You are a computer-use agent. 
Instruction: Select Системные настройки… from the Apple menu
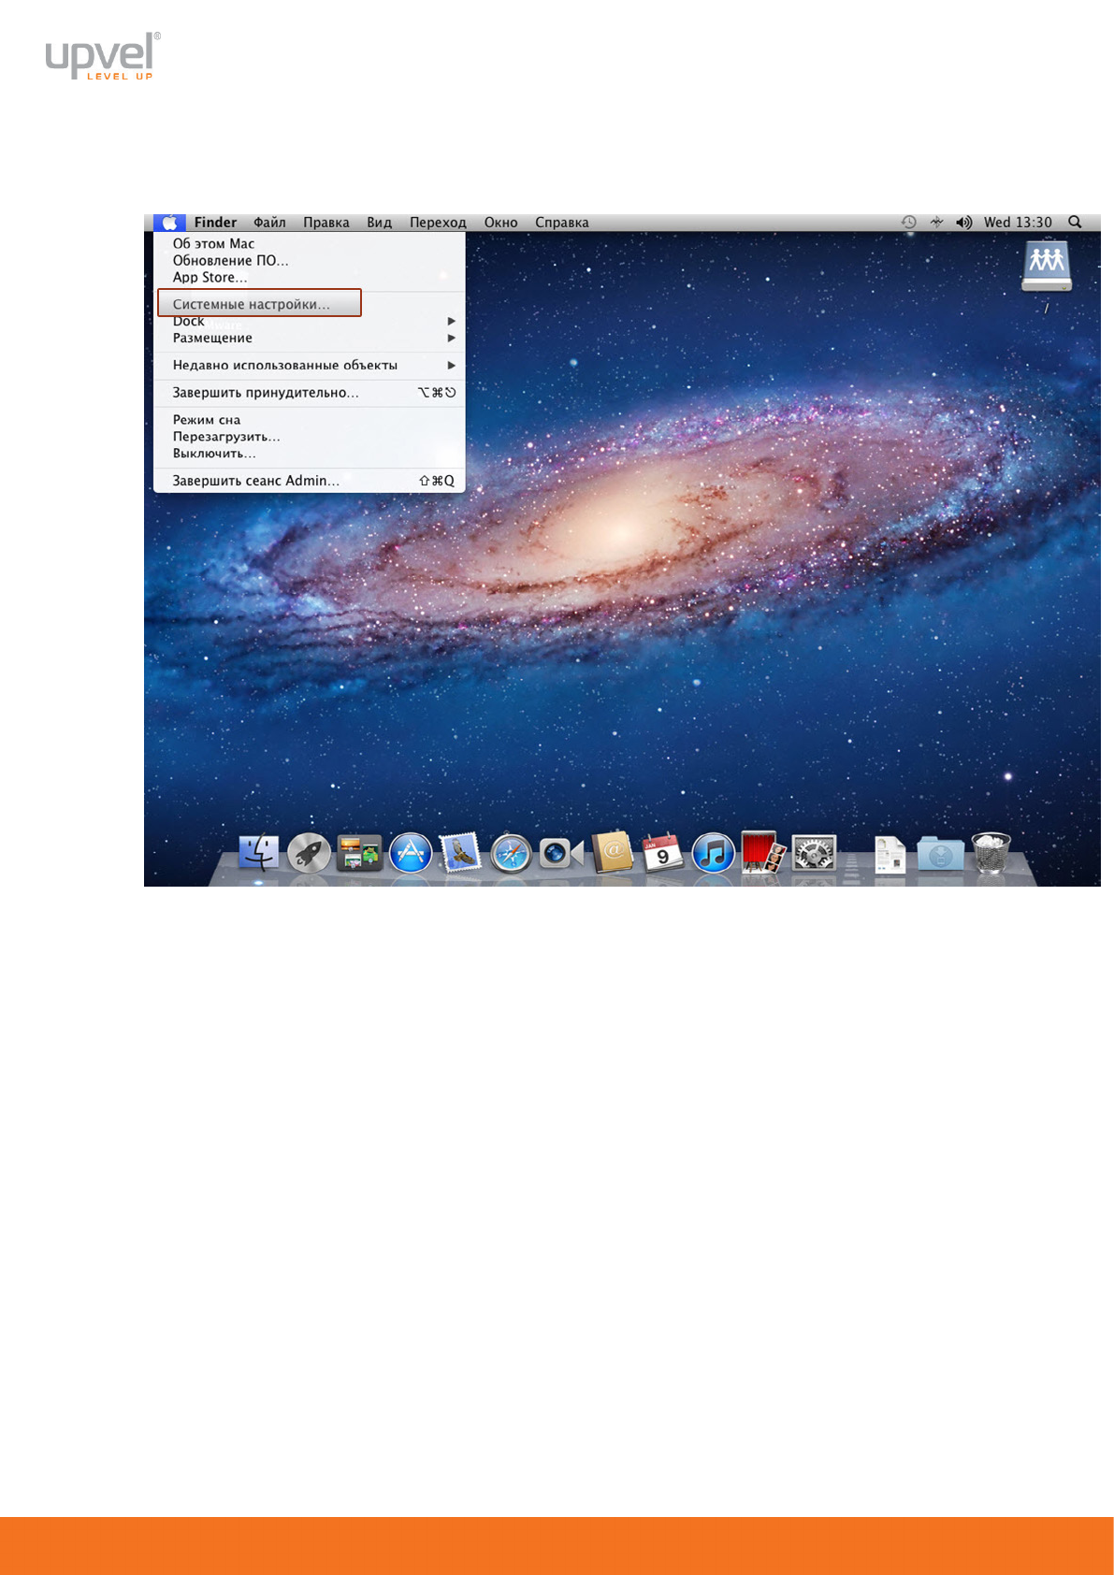(252, 304)
